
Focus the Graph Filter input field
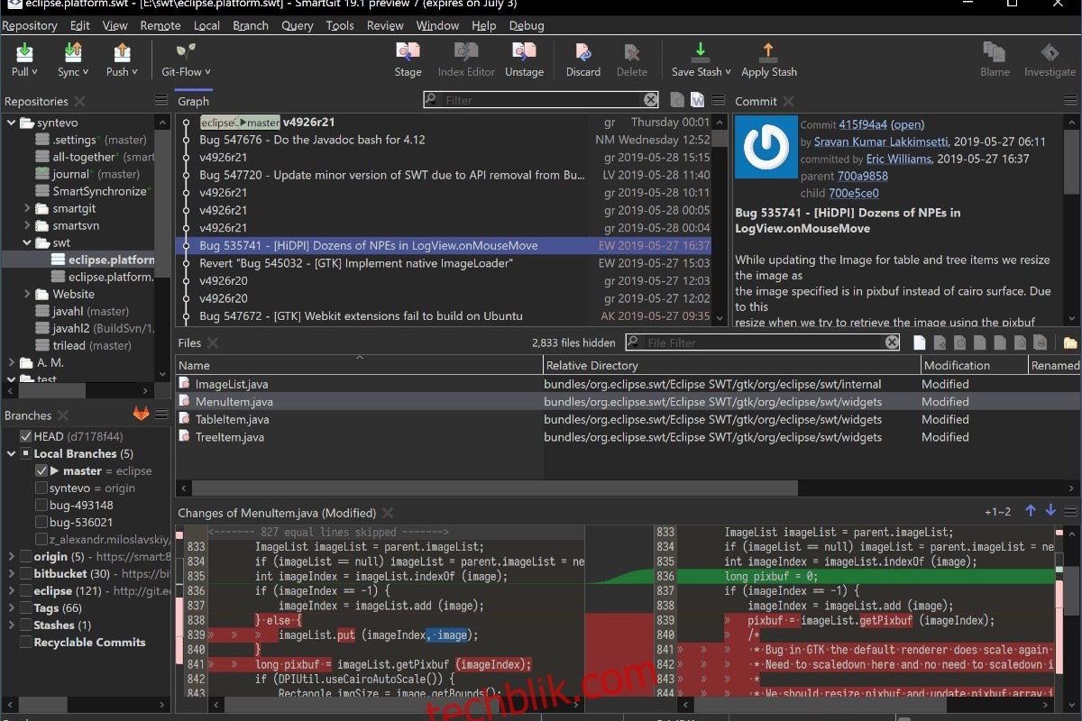(543, 100)
